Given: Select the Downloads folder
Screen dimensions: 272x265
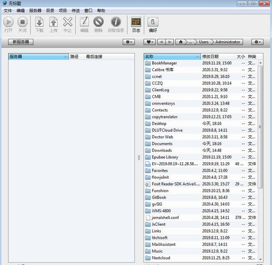Looking at the screenshot, I should [201, 150].
